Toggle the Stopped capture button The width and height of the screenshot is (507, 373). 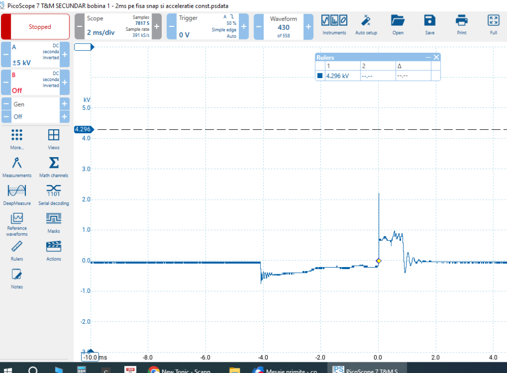coord(40,26)
